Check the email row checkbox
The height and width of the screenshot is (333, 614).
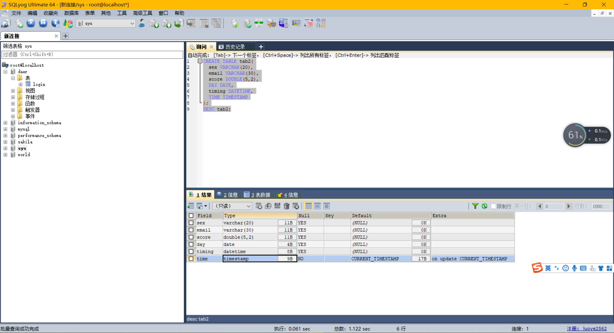click(191, 230)
